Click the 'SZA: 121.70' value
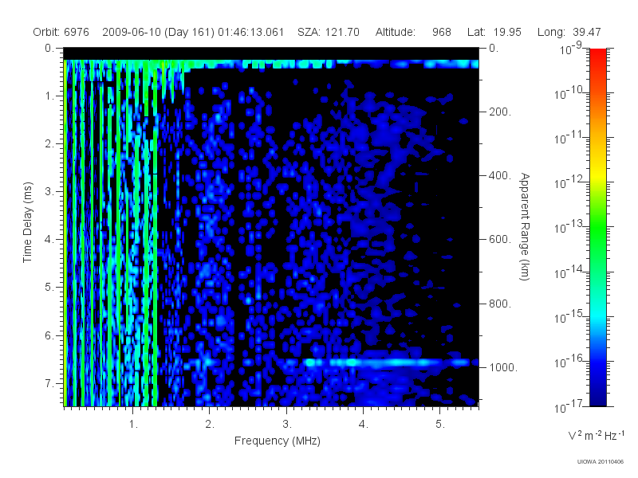Screen dimensions: 638x478 (x=329, y=32)
